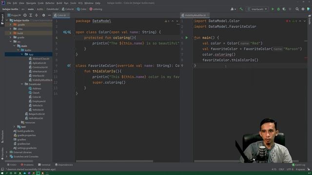Viewport: 312px width, 175px height.
Task: Open the VCS menu
Action: [80, 3]
